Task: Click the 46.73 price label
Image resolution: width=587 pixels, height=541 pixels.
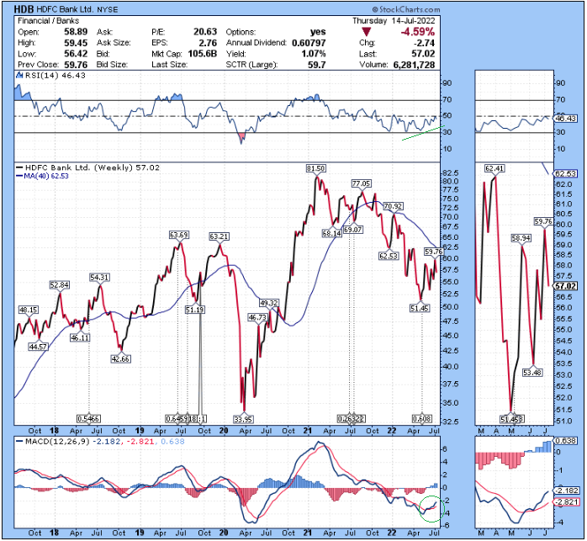Action: [257, 317]
